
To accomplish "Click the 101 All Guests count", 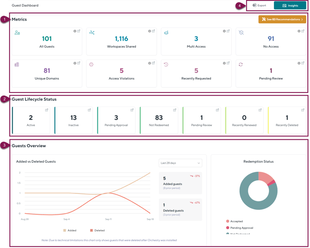I will click(47, 39).
